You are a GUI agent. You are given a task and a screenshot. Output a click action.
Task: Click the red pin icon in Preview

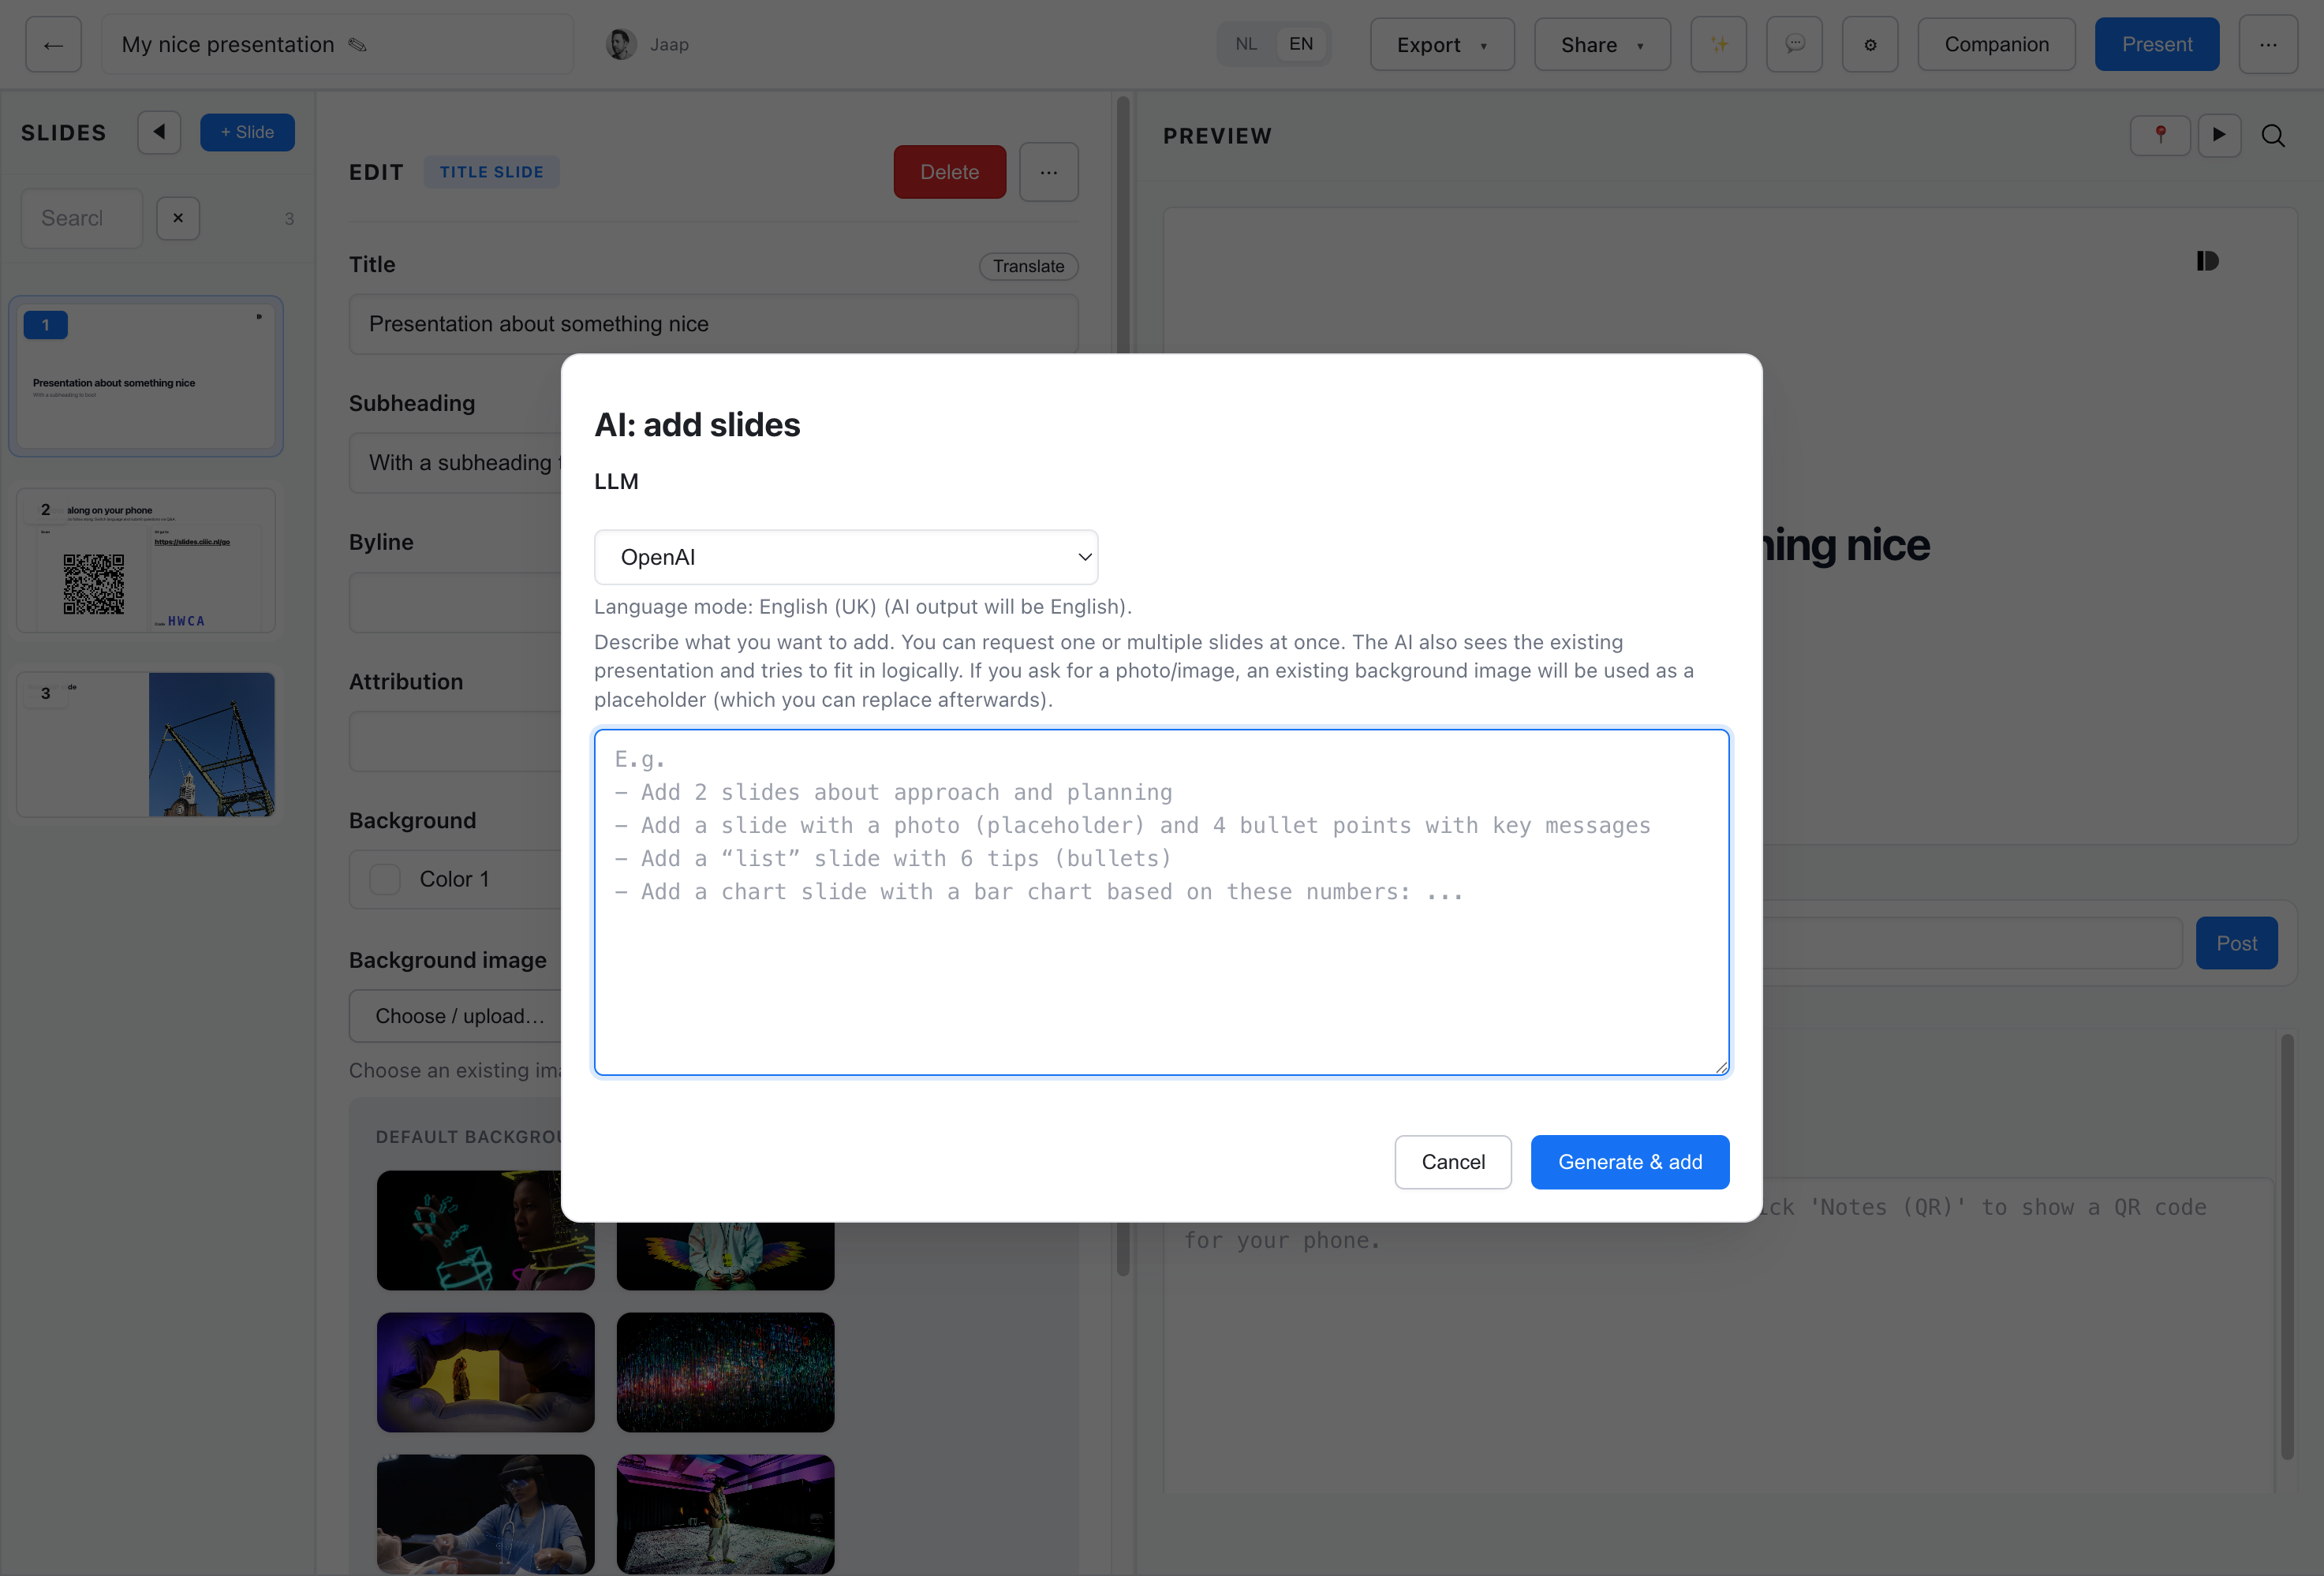[x=2160, y=135]
